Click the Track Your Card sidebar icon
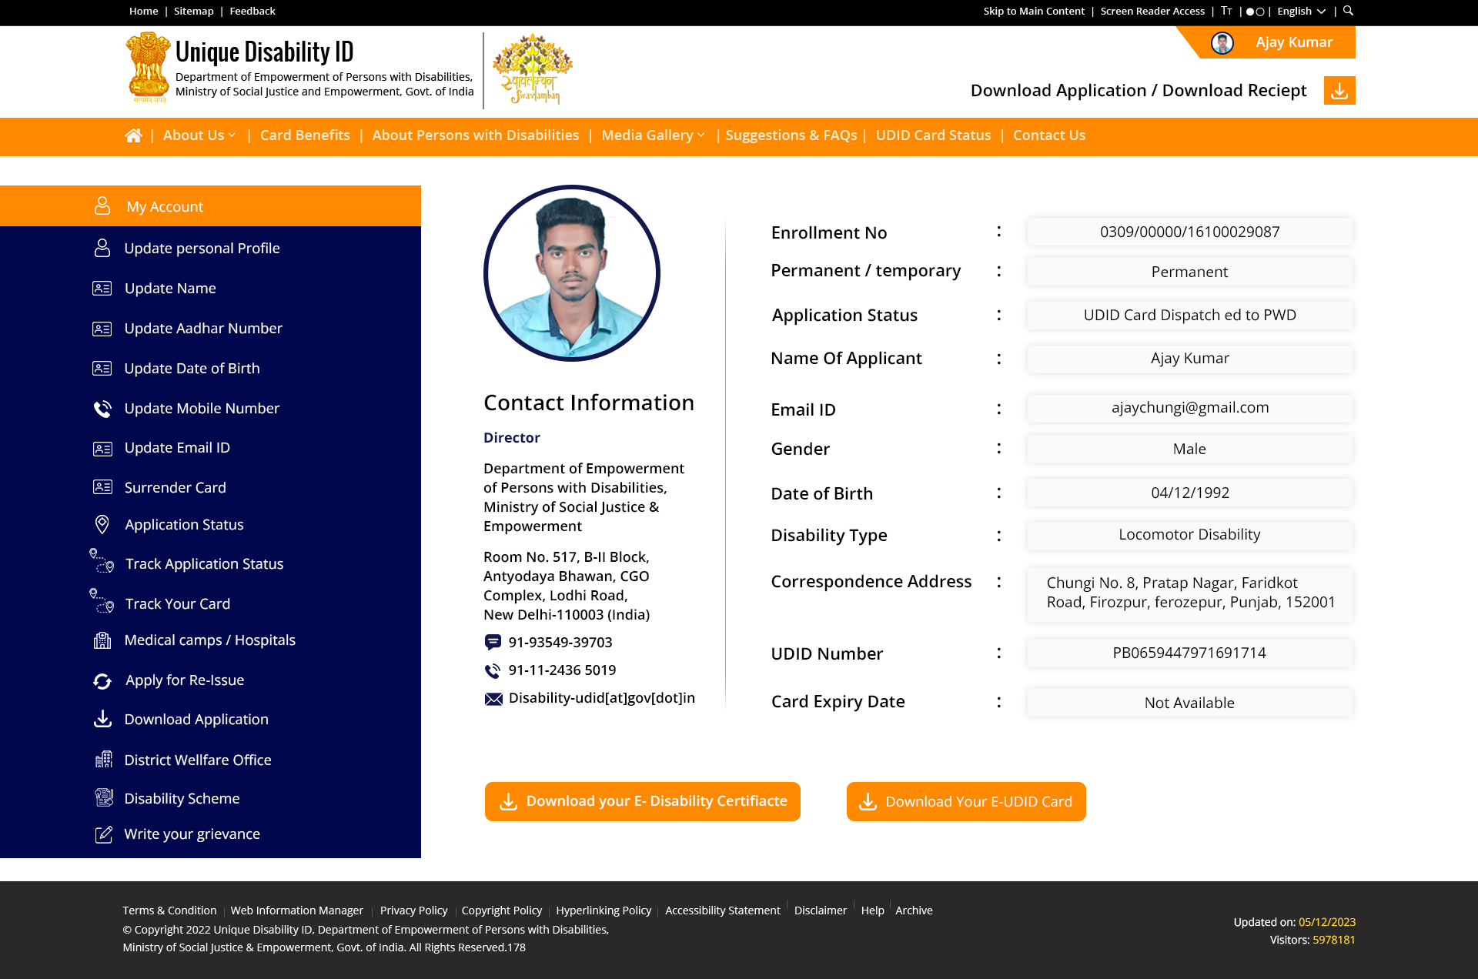Screen dimensions: 1478x979 102,603
